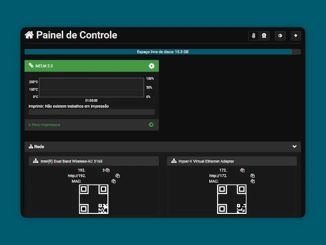Click the http://172. address text

tap(218, 176)
